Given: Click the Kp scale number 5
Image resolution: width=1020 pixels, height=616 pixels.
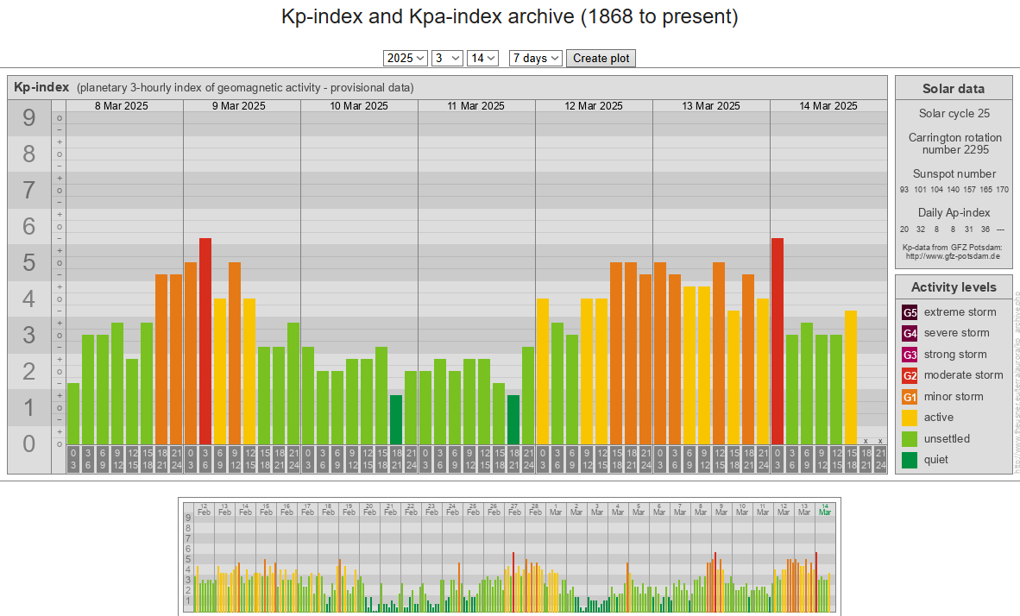Looking at the screenshot, I should (x=29, y=263).
